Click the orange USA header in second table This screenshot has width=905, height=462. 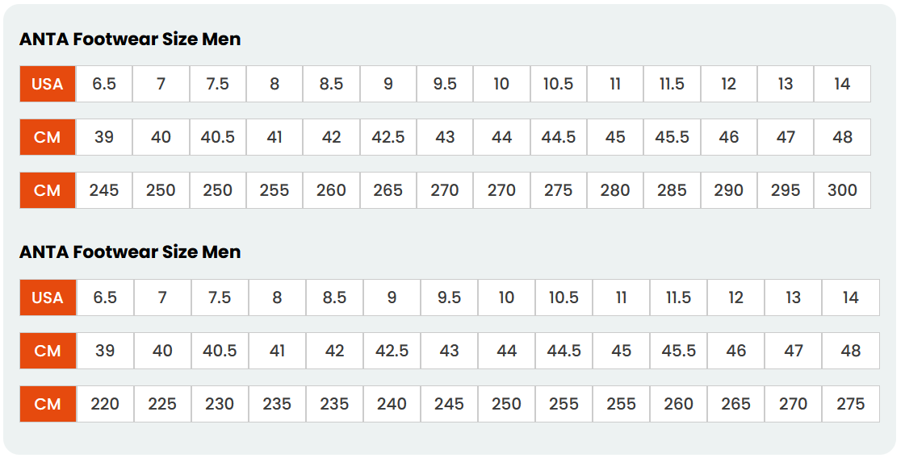coord(48,298)
